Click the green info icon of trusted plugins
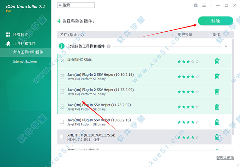 pyautogui.click(x=62, y=46)
